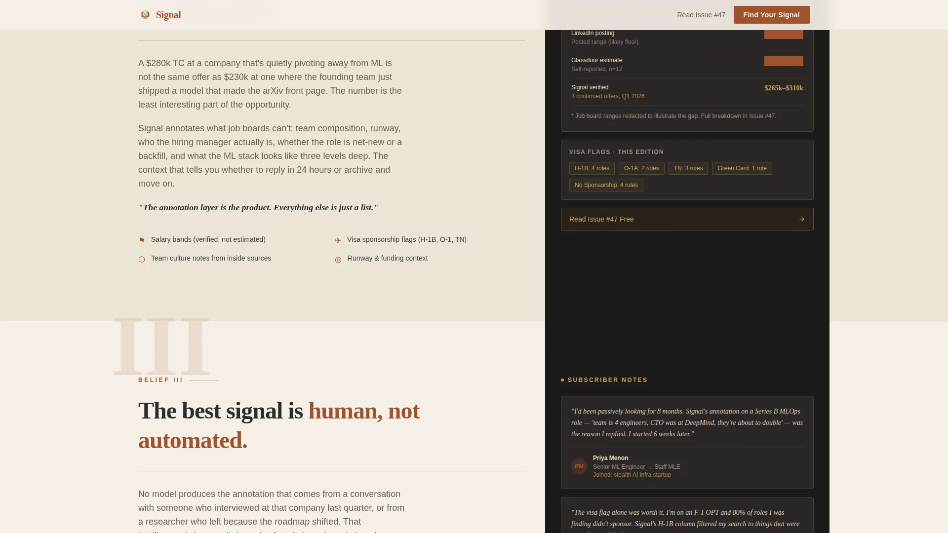Click the PM avatar of Priya Menon
948x533 pixels.
pos(579,466)
